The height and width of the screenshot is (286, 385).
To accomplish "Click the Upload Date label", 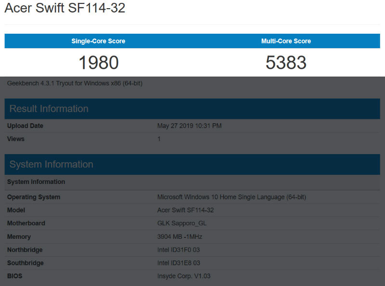I will pyautogui.click(x=25, y=126).
